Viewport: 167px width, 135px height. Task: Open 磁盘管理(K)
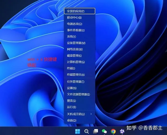coord(79,56)
